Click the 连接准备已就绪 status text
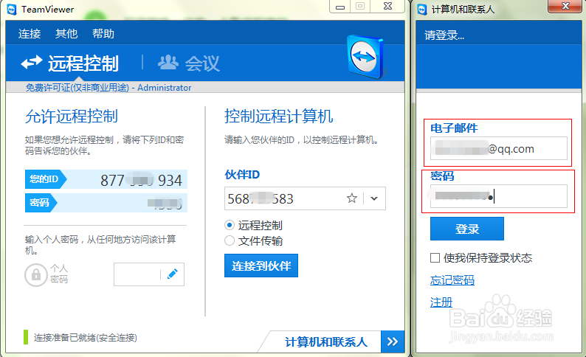586x357 pixels. pos(85,338)
